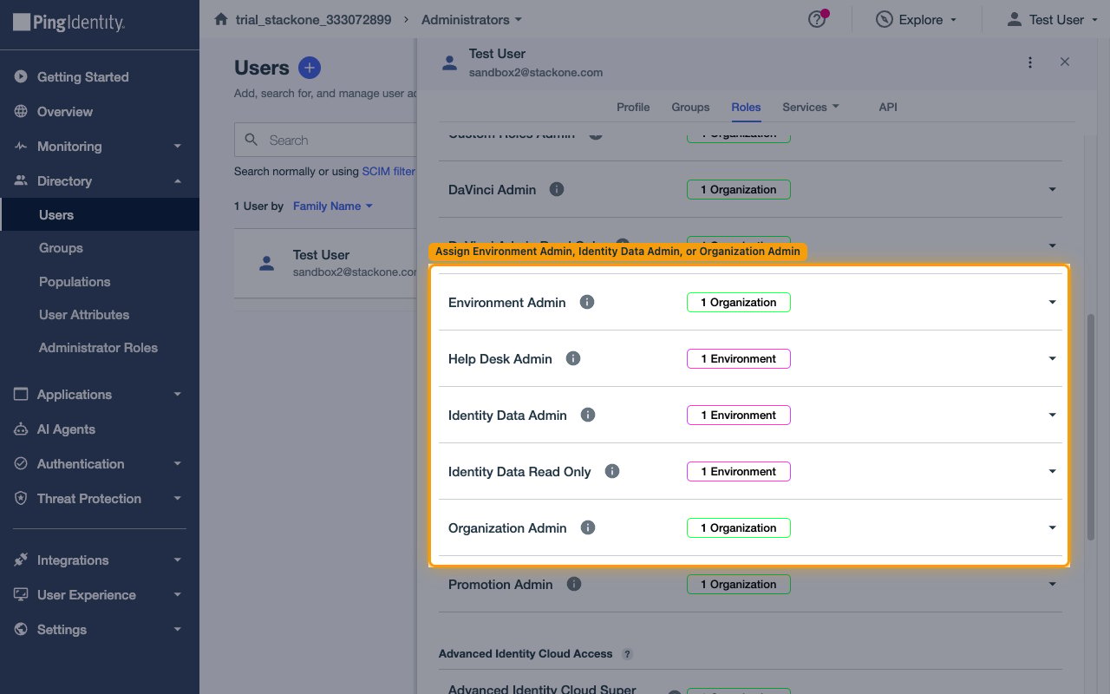The width and height of the screenshot is (1110, 694).
Task: Click the 1 Environment badge for Help Desk Admin
Action: pos(738,358)
